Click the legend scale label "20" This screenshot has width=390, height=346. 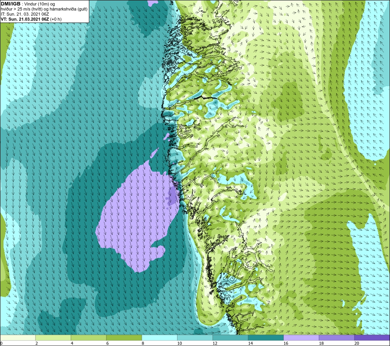[x=357, y=344]
